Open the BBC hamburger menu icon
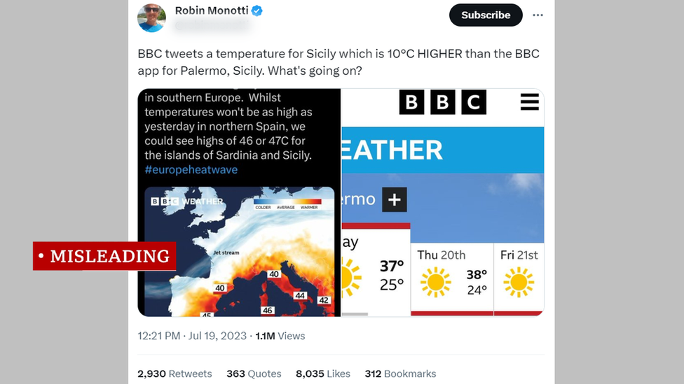684x384 pixels. (x=529, y=102)
